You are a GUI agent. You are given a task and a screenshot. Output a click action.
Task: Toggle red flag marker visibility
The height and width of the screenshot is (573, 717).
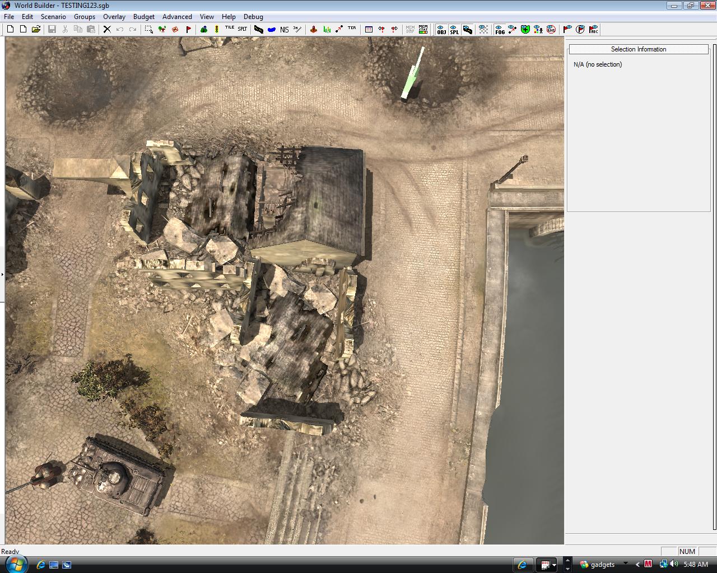(x=567, y=29)
